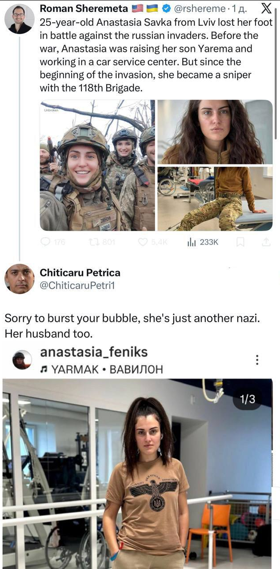280x569 pixels.
Task: Open Chiticaru Petrica's profile avatar
Action: (19, 279)
